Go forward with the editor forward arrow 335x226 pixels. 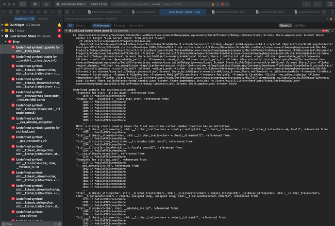click(78, 12)
